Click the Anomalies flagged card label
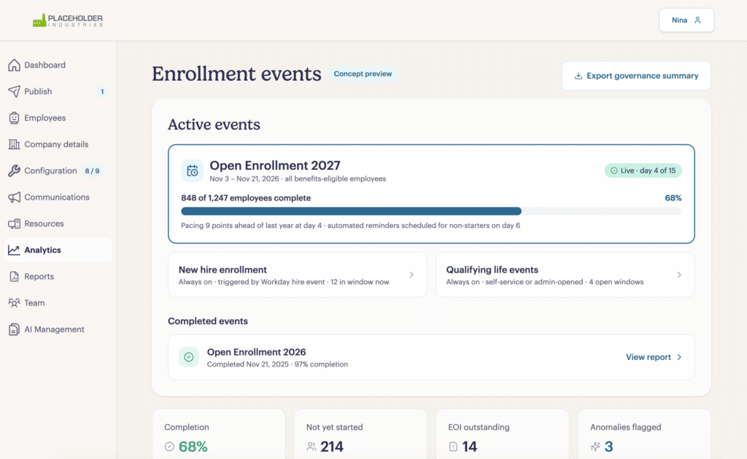 click(x=625, y=427)
